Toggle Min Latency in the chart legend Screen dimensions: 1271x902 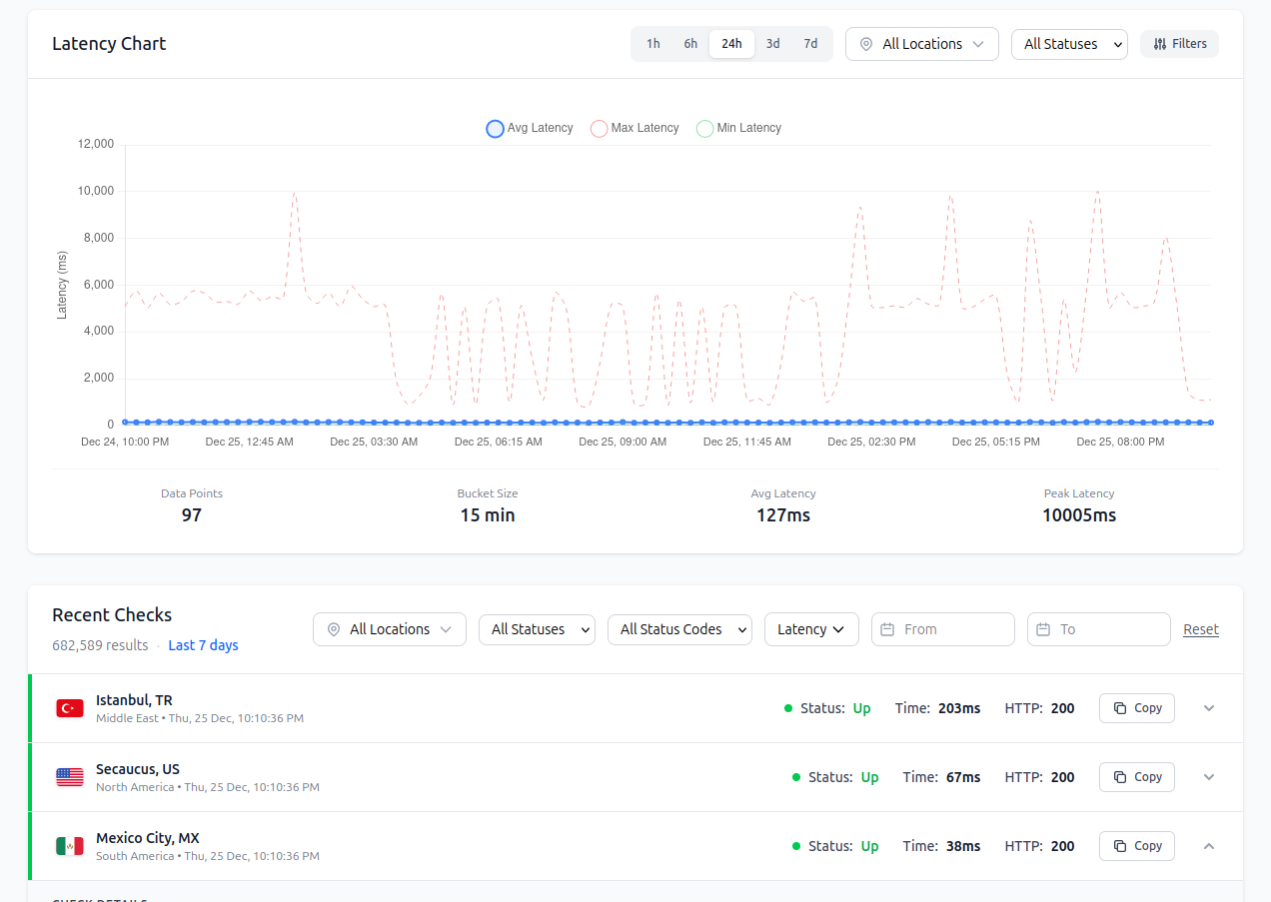pos(704,128)
